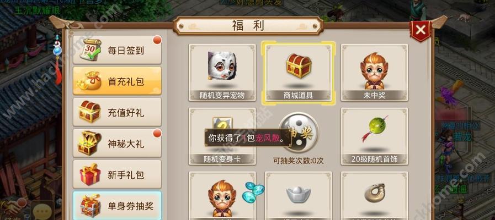Click the 商城道具 treasure chest prize
The width and height of the screenshot is (495, 220).
(299, 73)
